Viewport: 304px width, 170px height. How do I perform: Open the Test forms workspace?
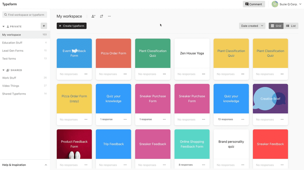[25, 59]
